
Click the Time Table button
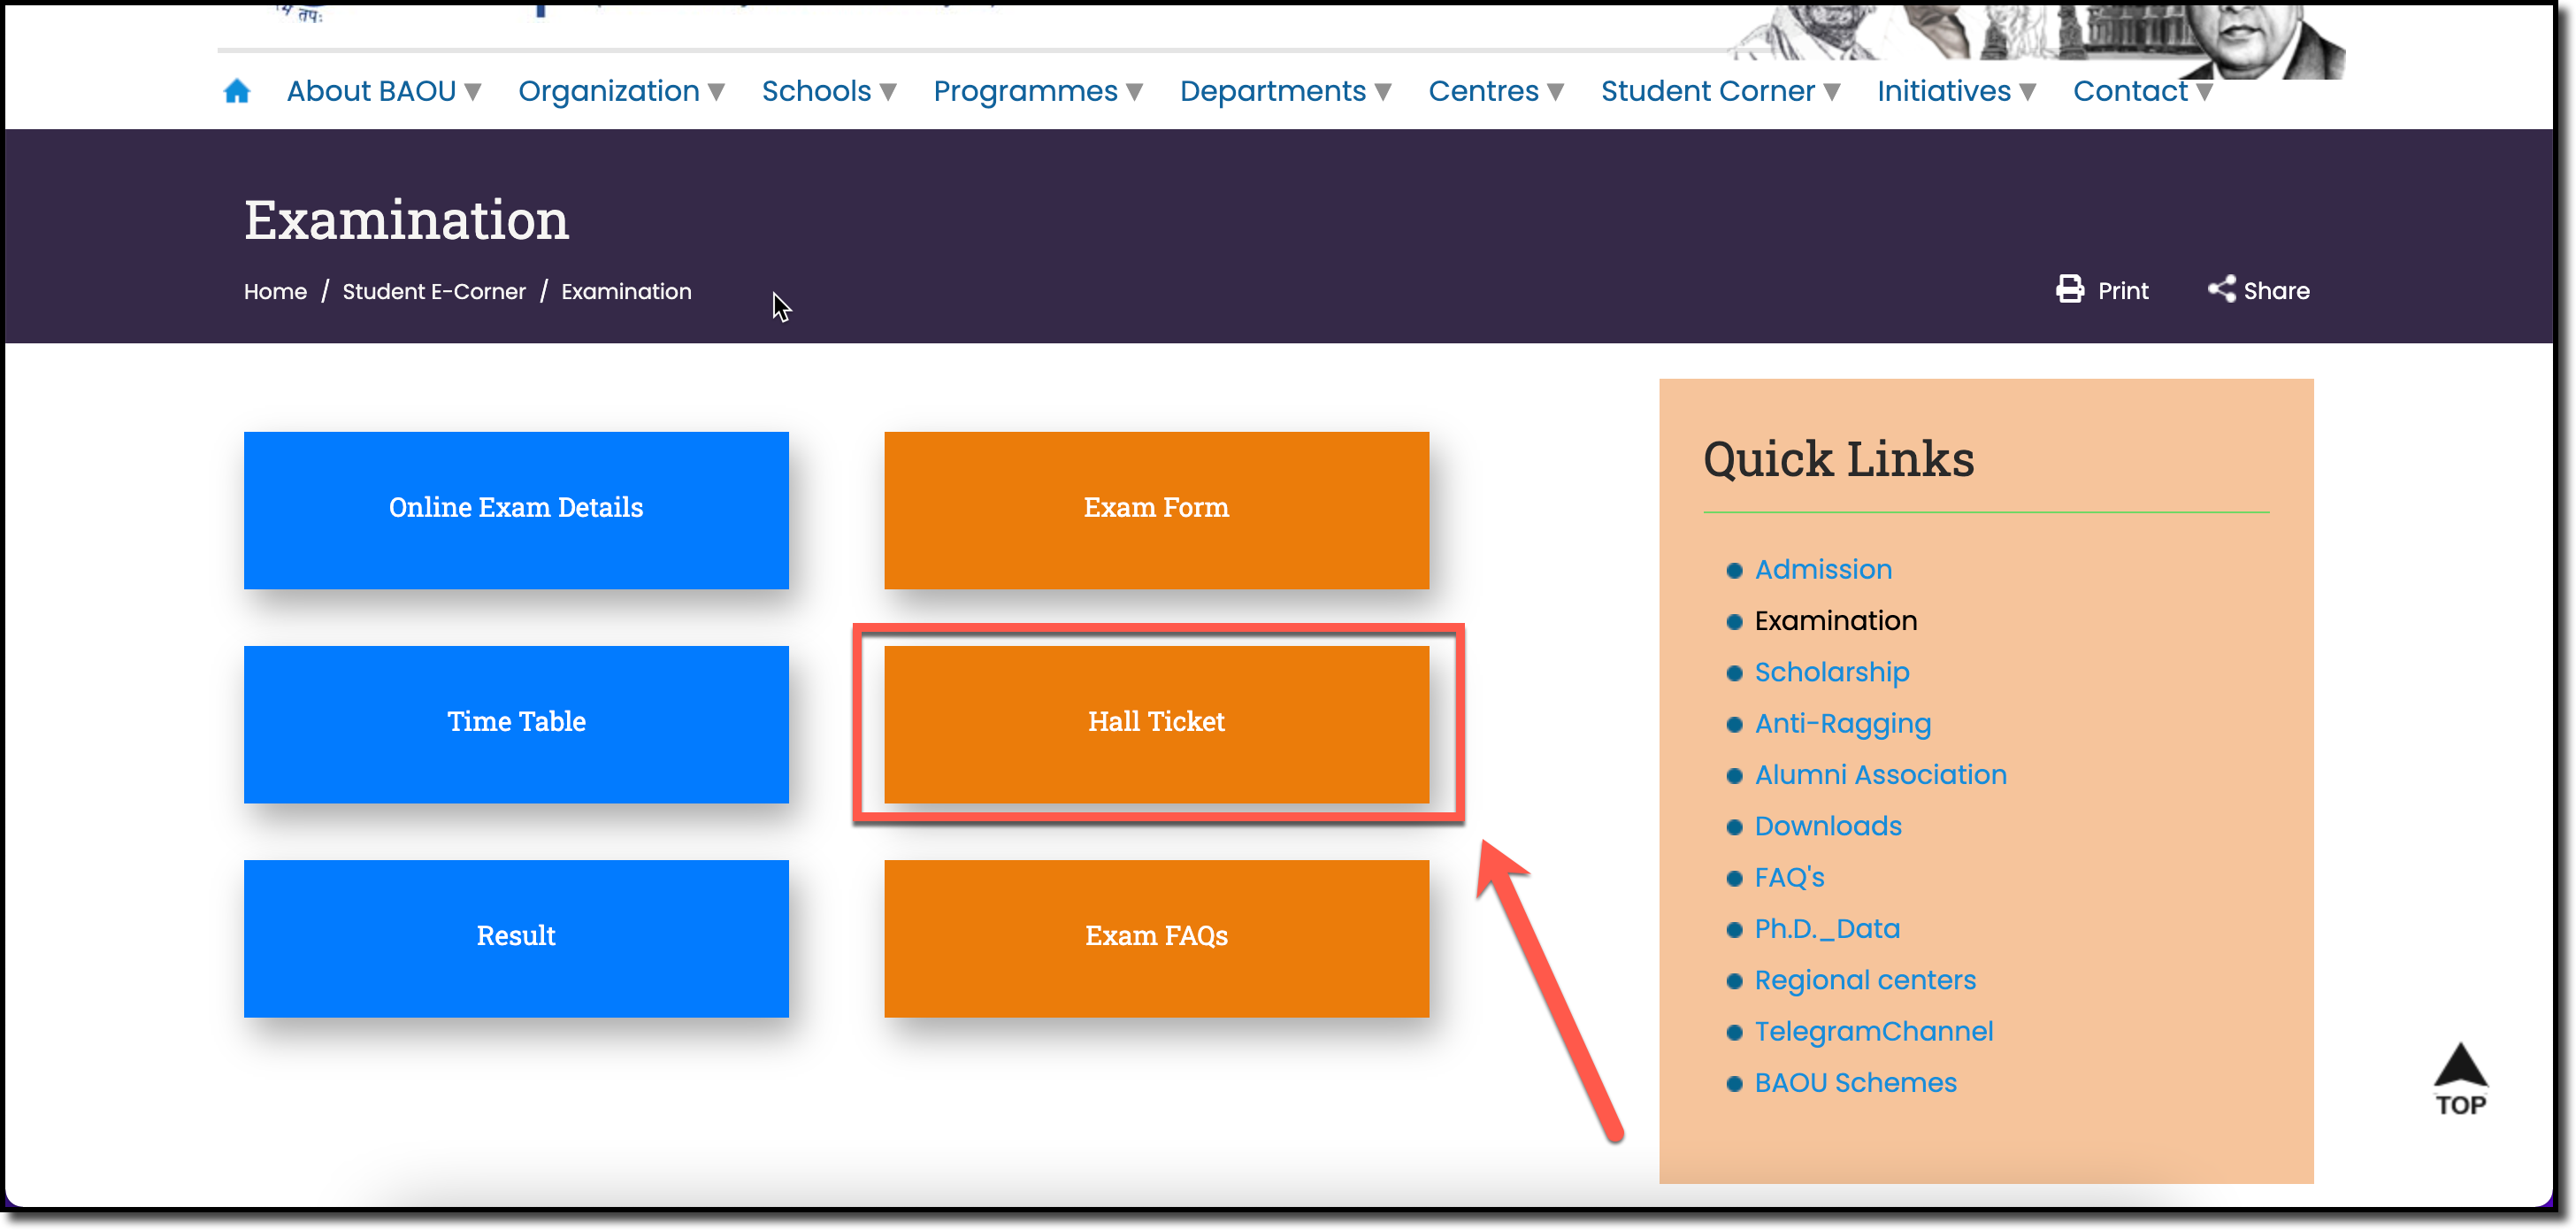tap(516, 720)
